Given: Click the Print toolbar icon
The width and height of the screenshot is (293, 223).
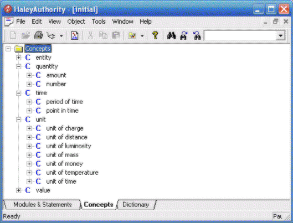Looking at the screenshot, I should [x=38, y=35].
